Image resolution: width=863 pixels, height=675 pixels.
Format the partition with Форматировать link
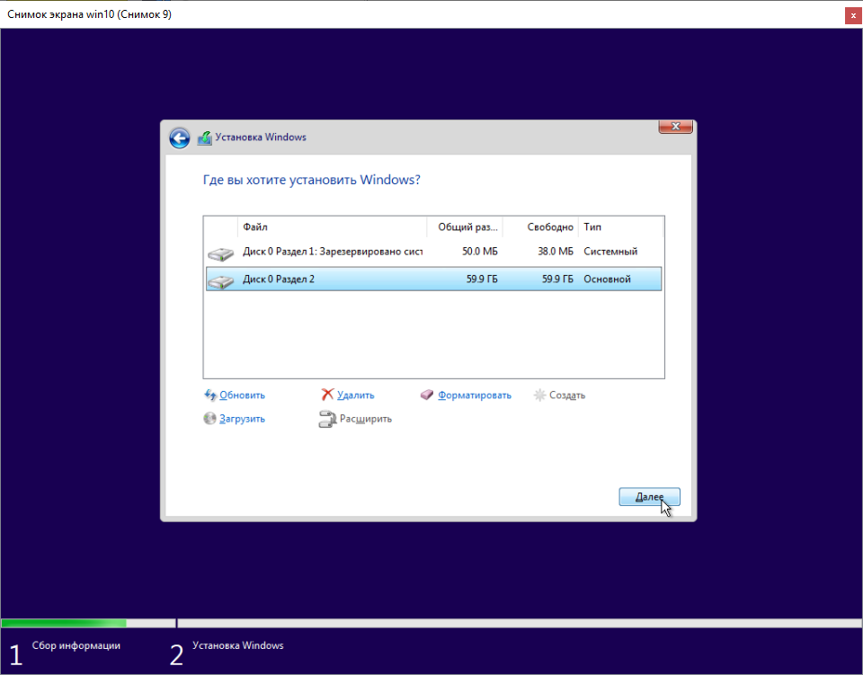[475, 395]
